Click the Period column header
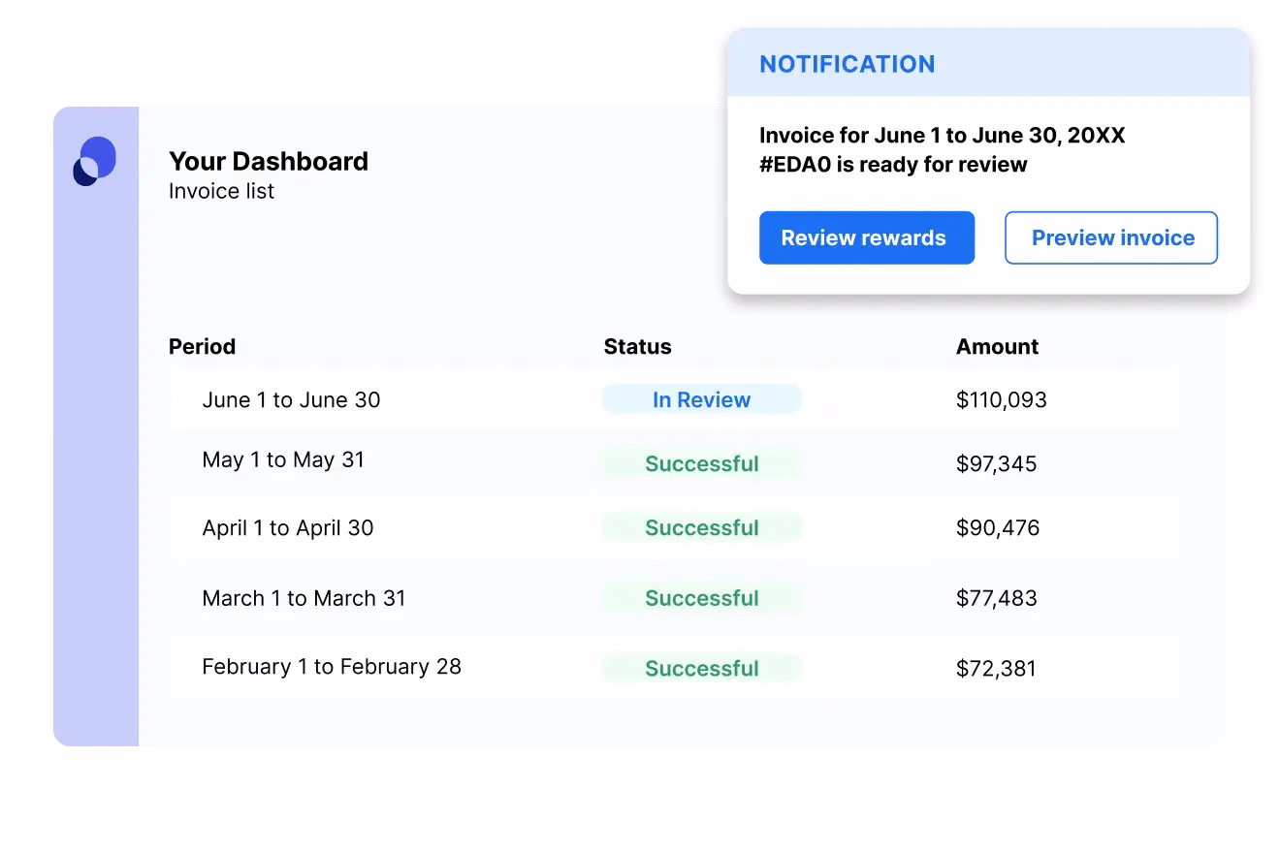The height and width of the screenshot is (853, 1280). point(202,347)
